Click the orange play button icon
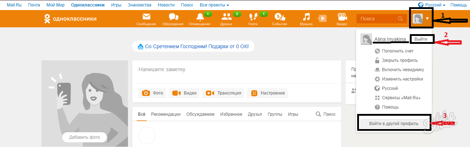The width and height of the screenshot is (470, 147). [322, 18]
